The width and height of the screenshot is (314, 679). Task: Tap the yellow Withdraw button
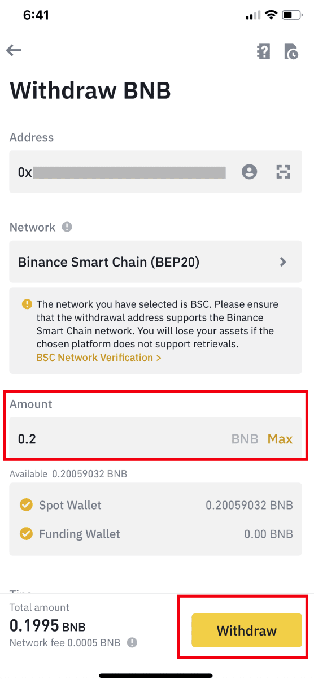pos(247,630)
